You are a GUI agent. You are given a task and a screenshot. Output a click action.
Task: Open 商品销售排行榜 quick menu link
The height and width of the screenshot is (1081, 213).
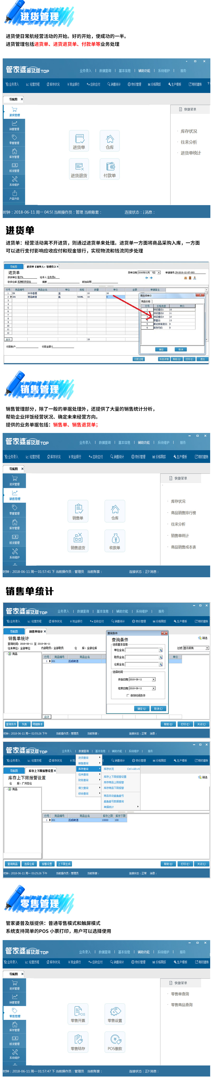[x=183, y=513]
